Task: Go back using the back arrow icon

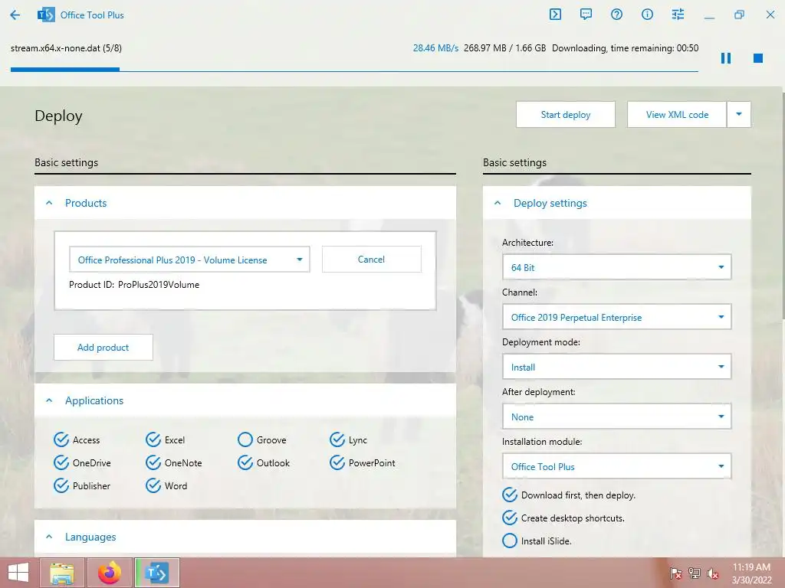Action: 15,15
